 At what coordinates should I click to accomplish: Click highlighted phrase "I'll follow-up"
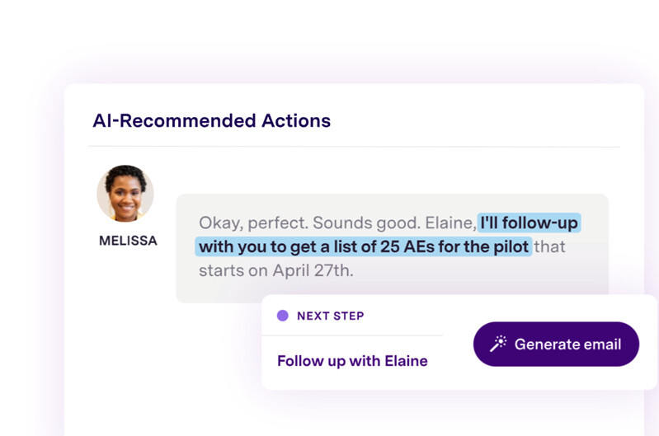pos(530,223)
